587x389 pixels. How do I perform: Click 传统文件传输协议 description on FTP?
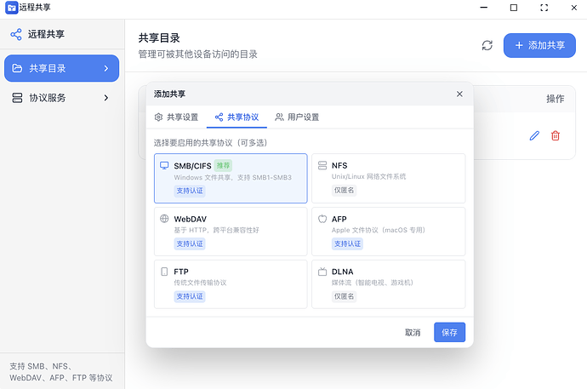[200, 283]
